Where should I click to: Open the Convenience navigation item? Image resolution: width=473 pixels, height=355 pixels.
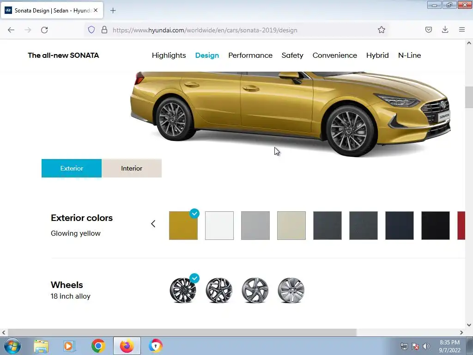tap(334, 55)
